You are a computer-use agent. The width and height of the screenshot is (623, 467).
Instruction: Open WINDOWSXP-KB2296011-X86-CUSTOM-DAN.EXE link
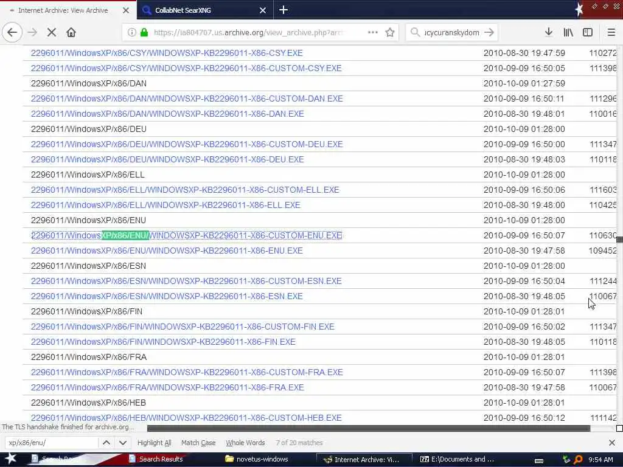pyautogui.click(x=187, y=99)
